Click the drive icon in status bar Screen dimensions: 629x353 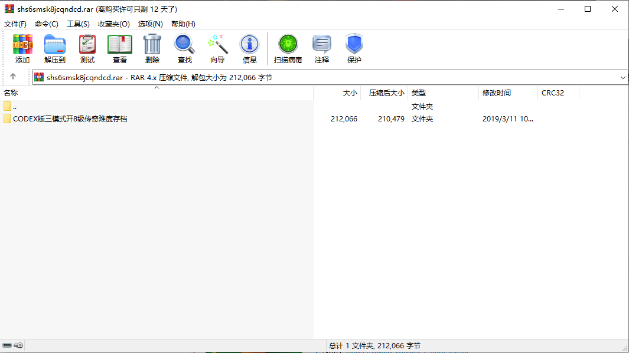7,345
